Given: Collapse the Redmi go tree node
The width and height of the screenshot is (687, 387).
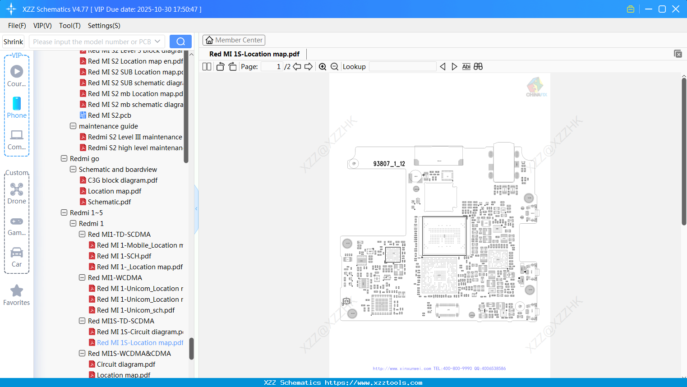Looking at the screenshot, I should pos(64,158).
